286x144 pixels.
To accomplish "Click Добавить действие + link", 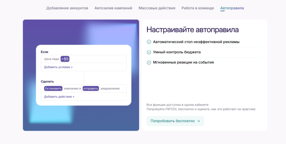I will [59, 97].
